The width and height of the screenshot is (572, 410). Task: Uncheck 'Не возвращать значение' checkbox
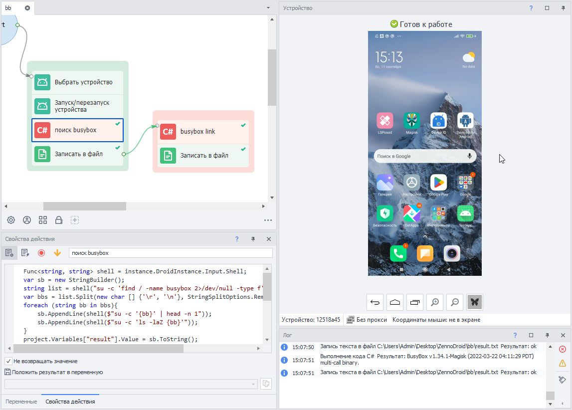pyautogui.click(x=8, y=361)
